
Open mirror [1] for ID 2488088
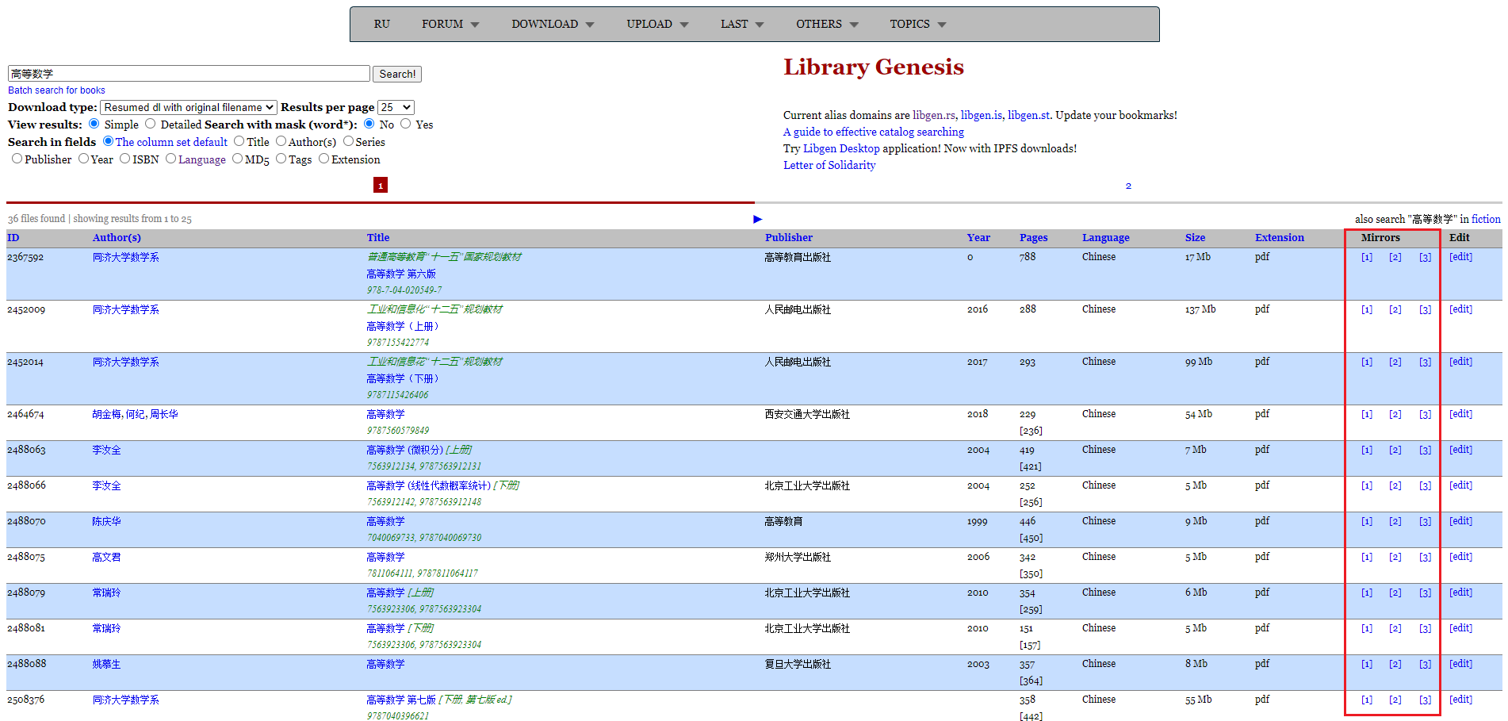pyautogui.click(x=1367, y=664)
